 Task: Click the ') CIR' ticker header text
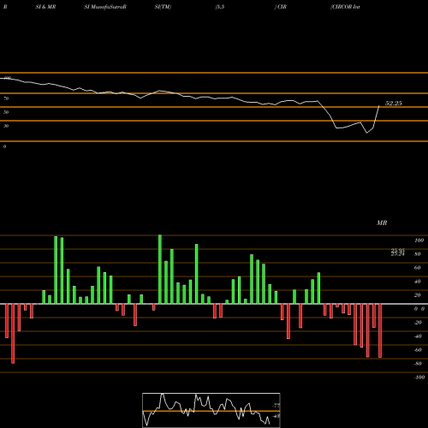[281, 7]
